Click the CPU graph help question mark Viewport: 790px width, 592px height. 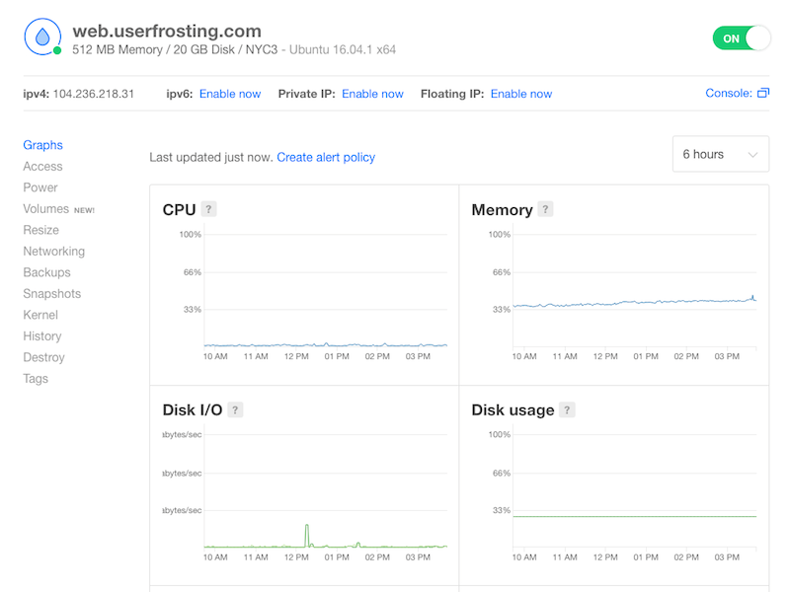point(208,209)
